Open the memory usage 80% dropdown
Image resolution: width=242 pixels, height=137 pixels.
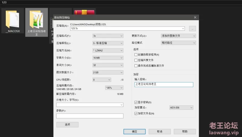114,88
